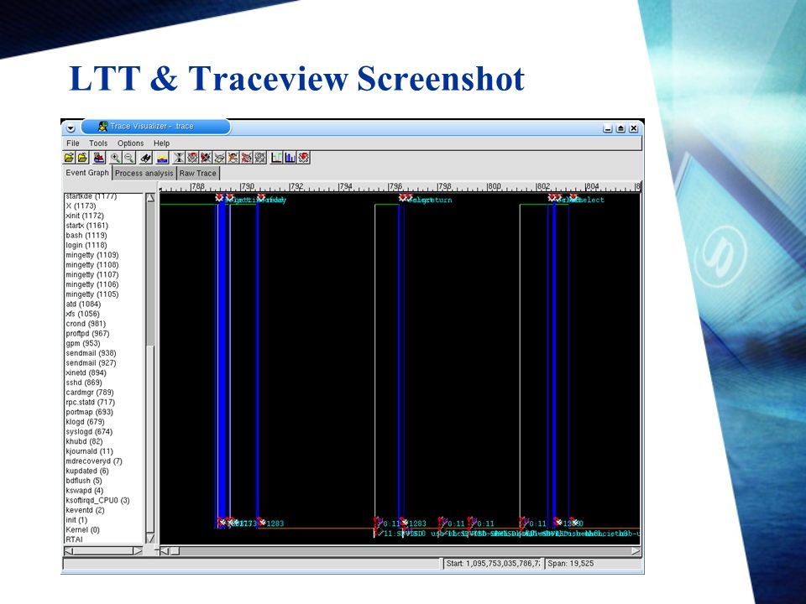
Task: Click the penguin icon in title bar
Action: point(102,126)
